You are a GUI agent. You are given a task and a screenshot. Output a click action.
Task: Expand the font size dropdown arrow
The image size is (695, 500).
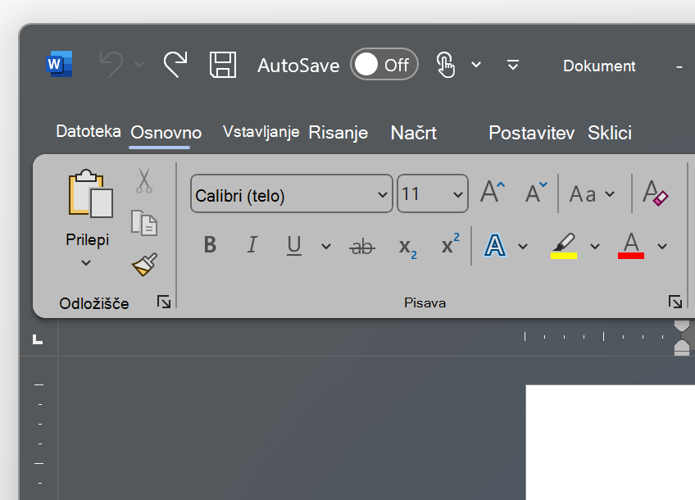click(458, 194)
